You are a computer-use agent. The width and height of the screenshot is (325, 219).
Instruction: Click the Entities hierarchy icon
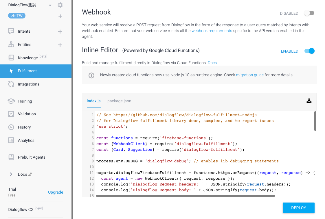pyautogui.click(x=11, y=44)
